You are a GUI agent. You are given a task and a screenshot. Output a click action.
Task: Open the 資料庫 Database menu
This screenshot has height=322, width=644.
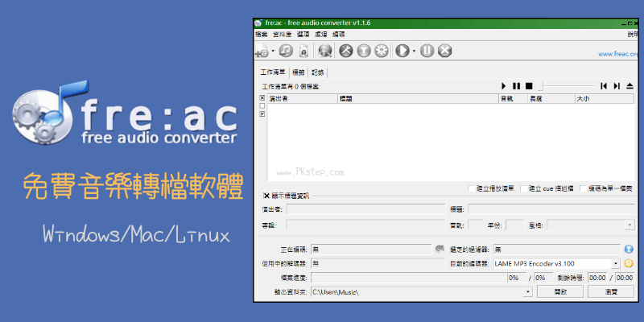click(x=283, y=35)
